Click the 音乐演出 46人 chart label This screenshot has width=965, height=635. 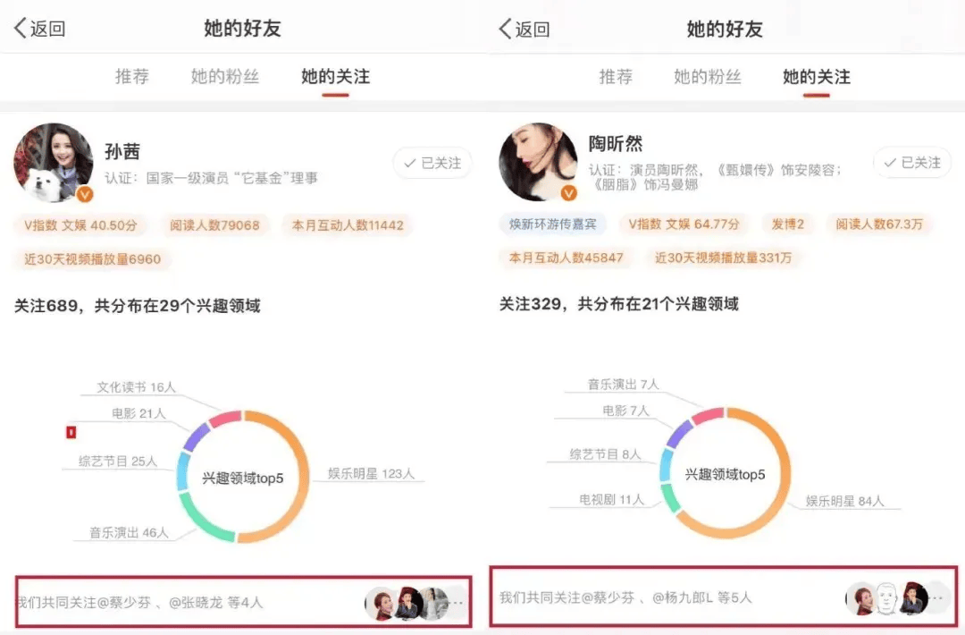[x=128, y=533]
